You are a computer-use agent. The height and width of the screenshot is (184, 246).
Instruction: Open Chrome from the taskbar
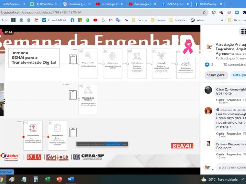[x=1, y=180]
